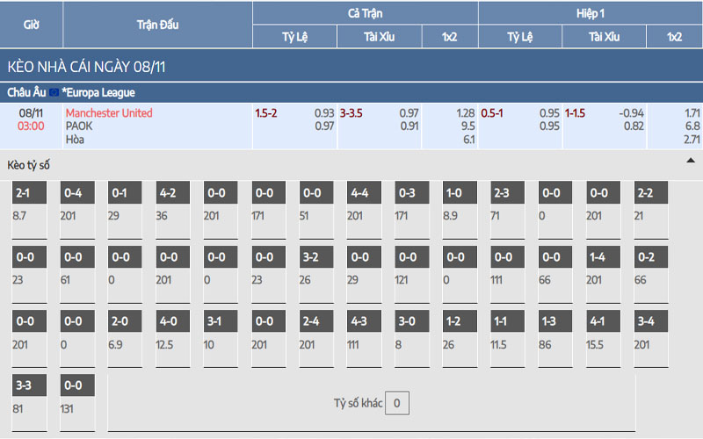Click the Trận Đấu column header
Viewport: 703px width, 439px height.
click(x=157, y=25)
